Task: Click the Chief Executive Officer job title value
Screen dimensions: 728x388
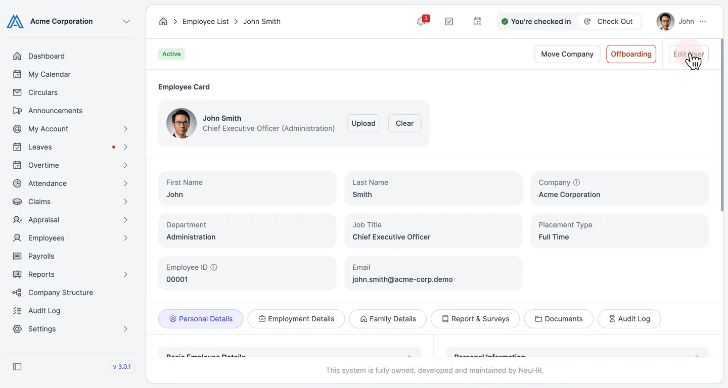Action: pos(391,237)
